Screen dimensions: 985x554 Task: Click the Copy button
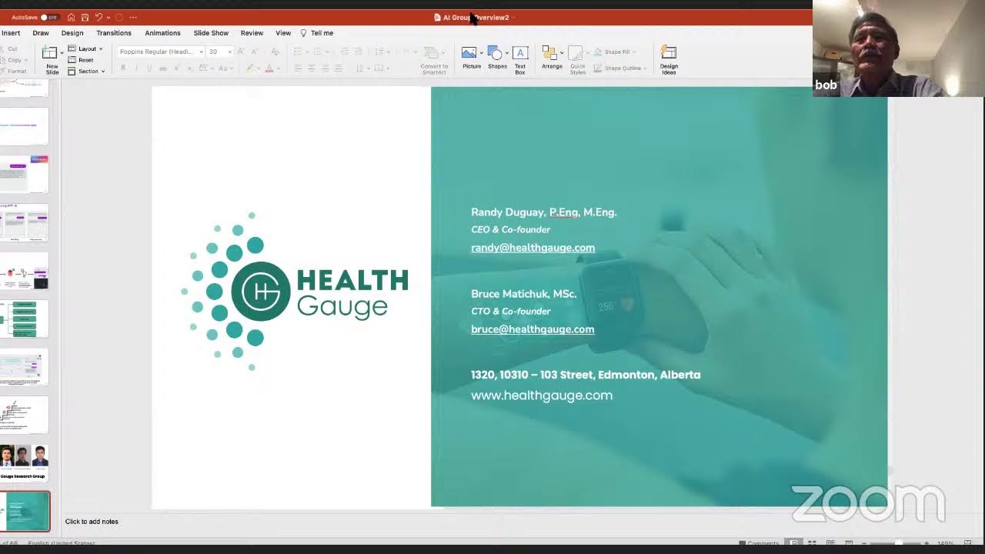[x=14, y=60]
